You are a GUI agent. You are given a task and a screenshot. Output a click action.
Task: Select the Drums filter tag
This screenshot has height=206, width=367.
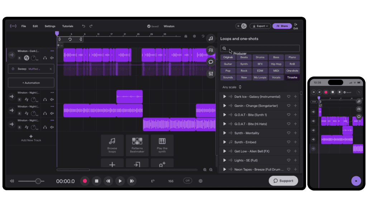[260, 57]
